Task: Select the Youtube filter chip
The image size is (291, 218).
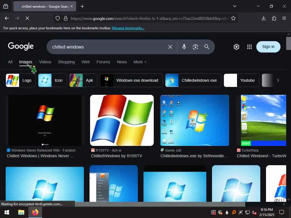Action: (242, 80)
